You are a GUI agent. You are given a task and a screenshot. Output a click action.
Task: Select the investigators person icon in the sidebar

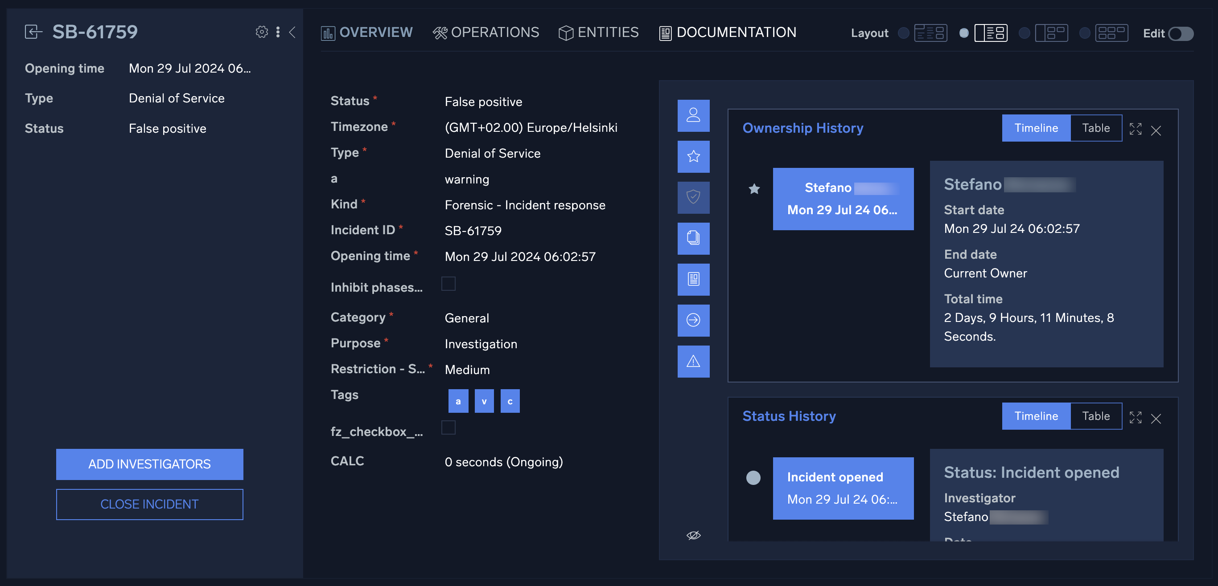coord(693,116)
